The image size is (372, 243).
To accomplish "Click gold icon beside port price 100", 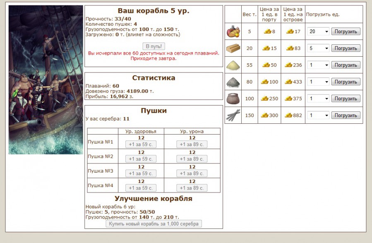I will [264, 82].
